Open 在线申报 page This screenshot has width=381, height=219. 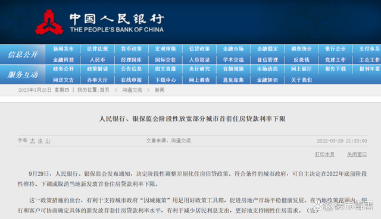click(x=131, y=80)
